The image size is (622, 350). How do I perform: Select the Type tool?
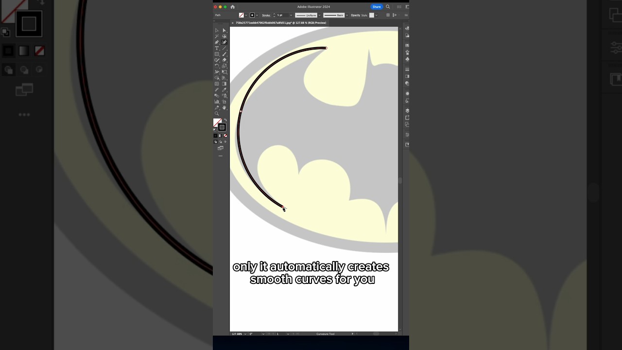[217, 48]
